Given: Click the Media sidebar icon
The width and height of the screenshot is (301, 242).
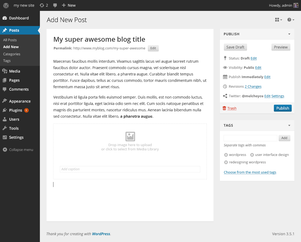Looking at the screenshot, I should pos(5,71).
